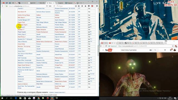Open the Tekken 7 link
This screenshot has width=178, height=100.
(20, 81)
